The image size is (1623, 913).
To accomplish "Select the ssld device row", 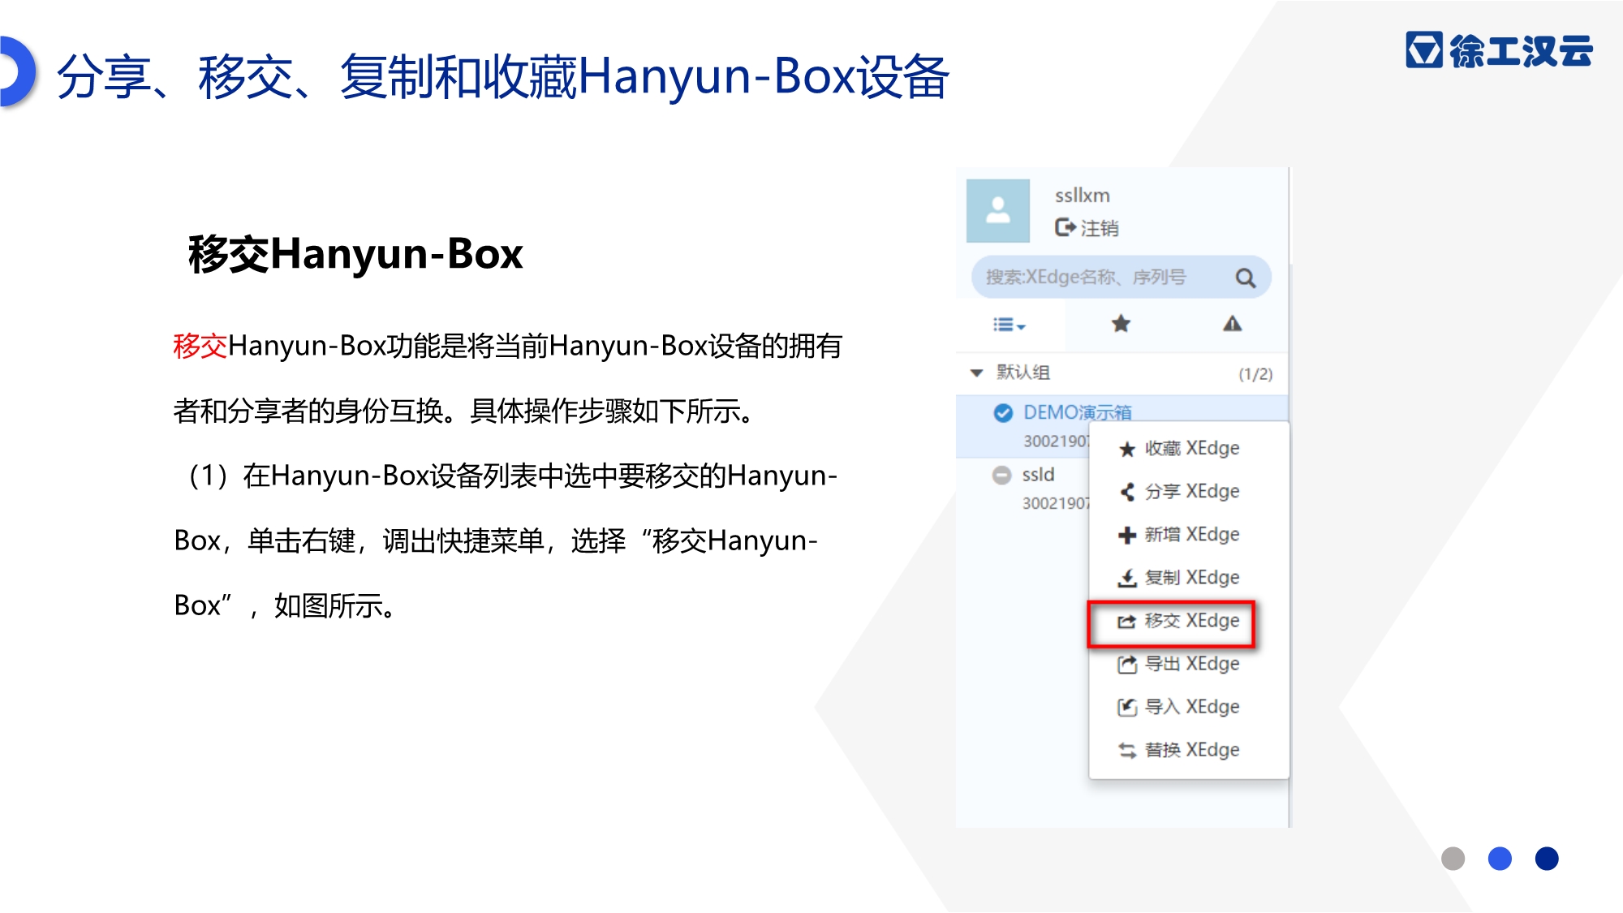I will coord(1023,488).
